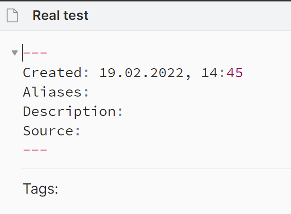The image size is (291, 214).
Task: Place cursor right after "Description:"
Action: coord(125,111)
